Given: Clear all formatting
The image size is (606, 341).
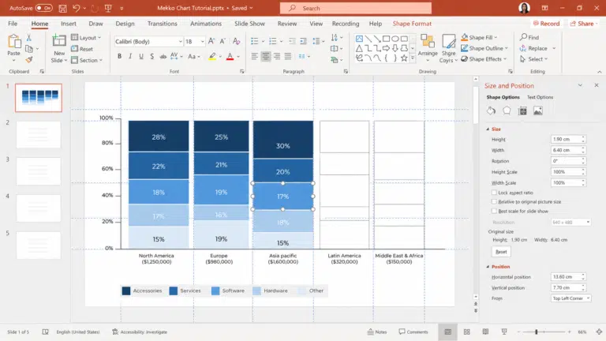Looking at the screenshot, I should (236, 41).
